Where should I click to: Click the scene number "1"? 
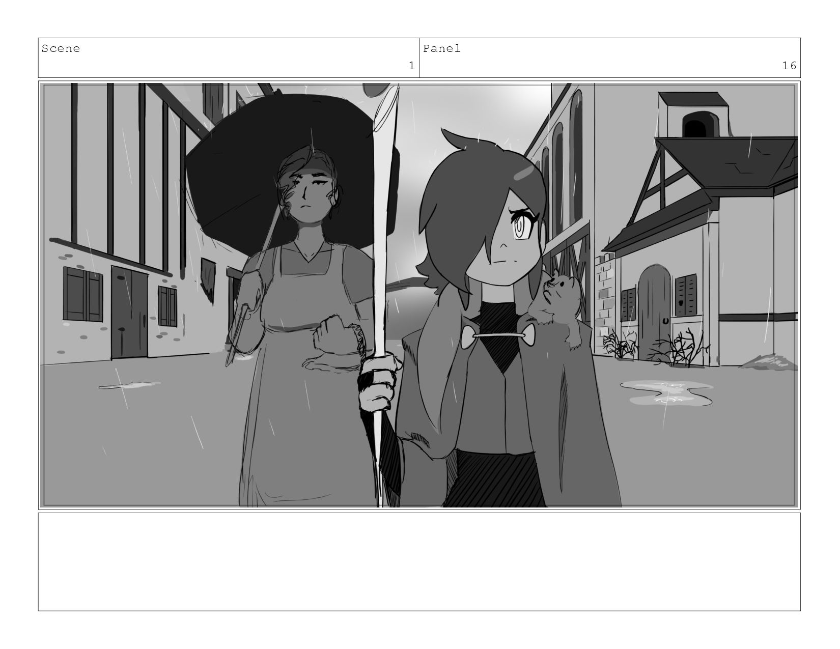(x=412, y=66)
